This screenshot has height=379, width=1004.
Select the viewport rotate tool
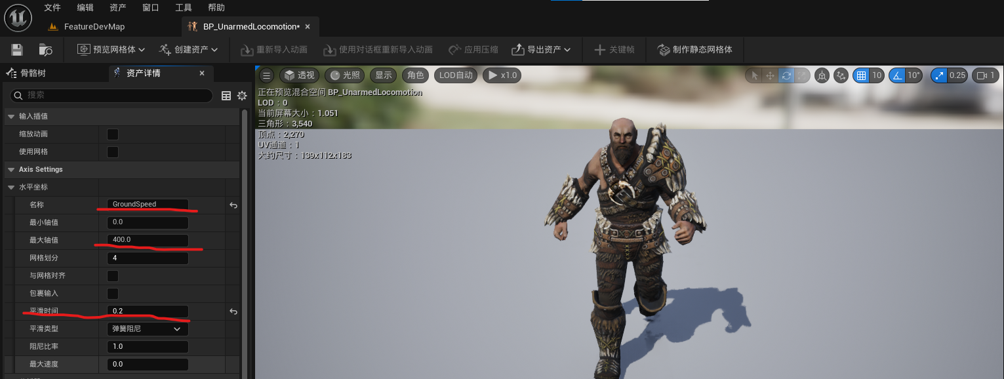pyautogui.click(x=786, y=75)
